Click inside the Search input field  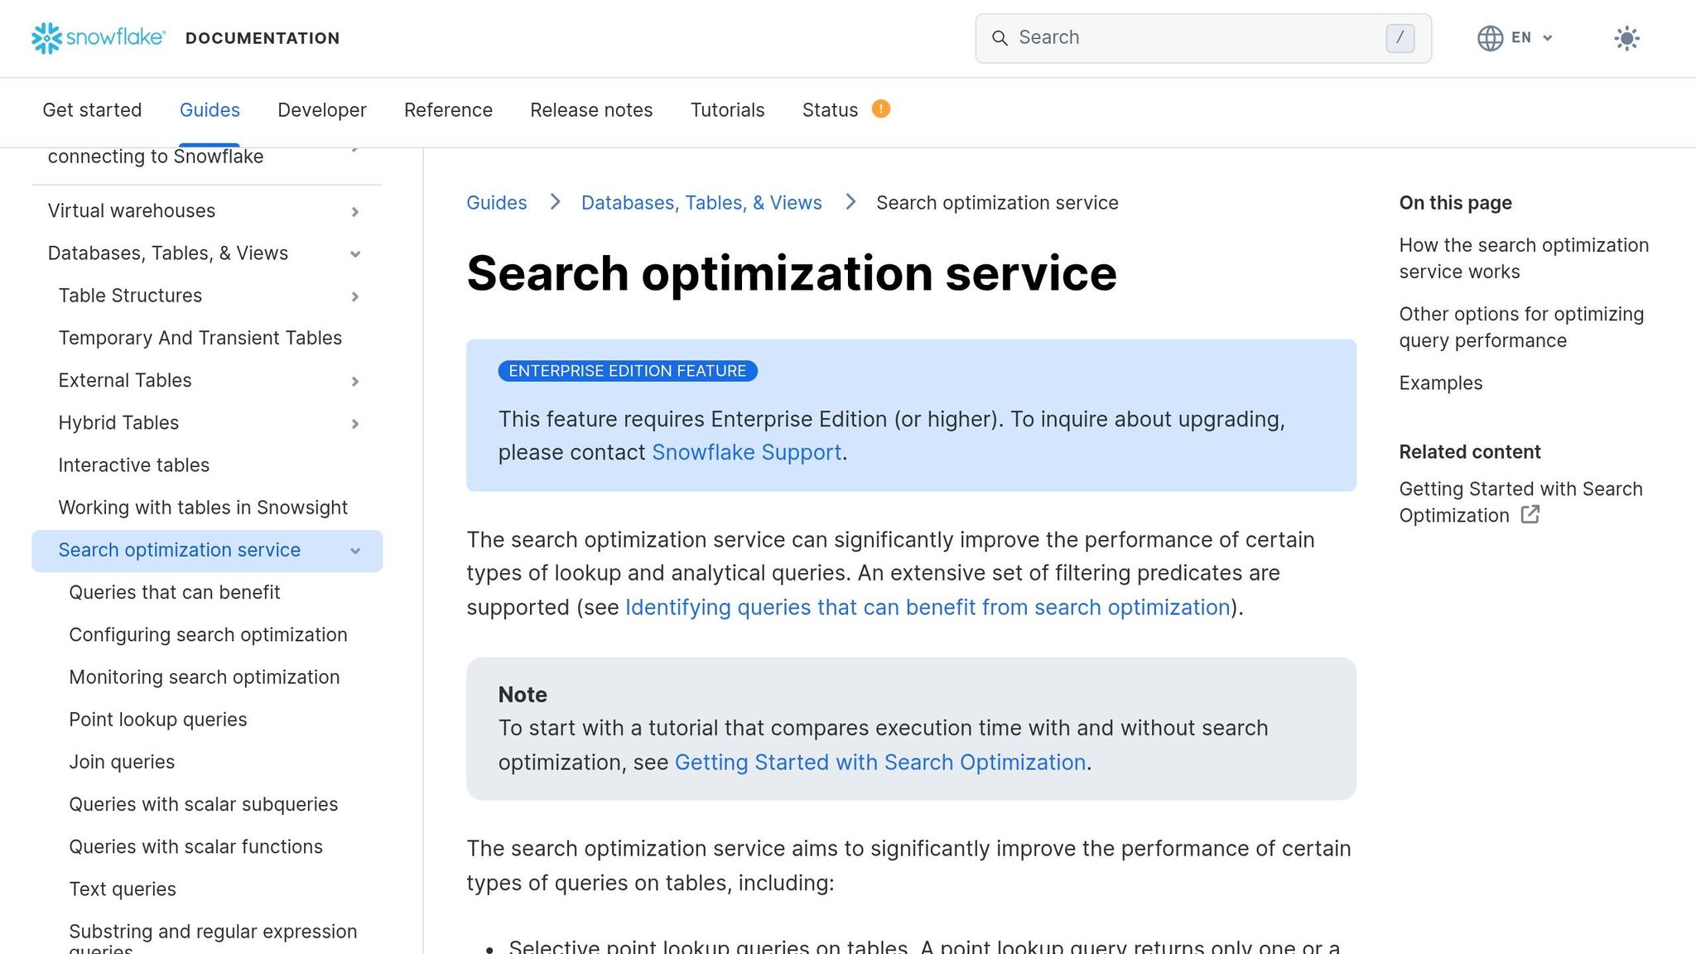click(1159, 37)
